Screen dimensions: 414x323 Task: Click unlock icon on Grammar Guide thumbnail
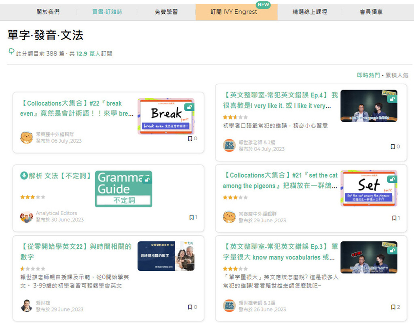pos(147,179)
